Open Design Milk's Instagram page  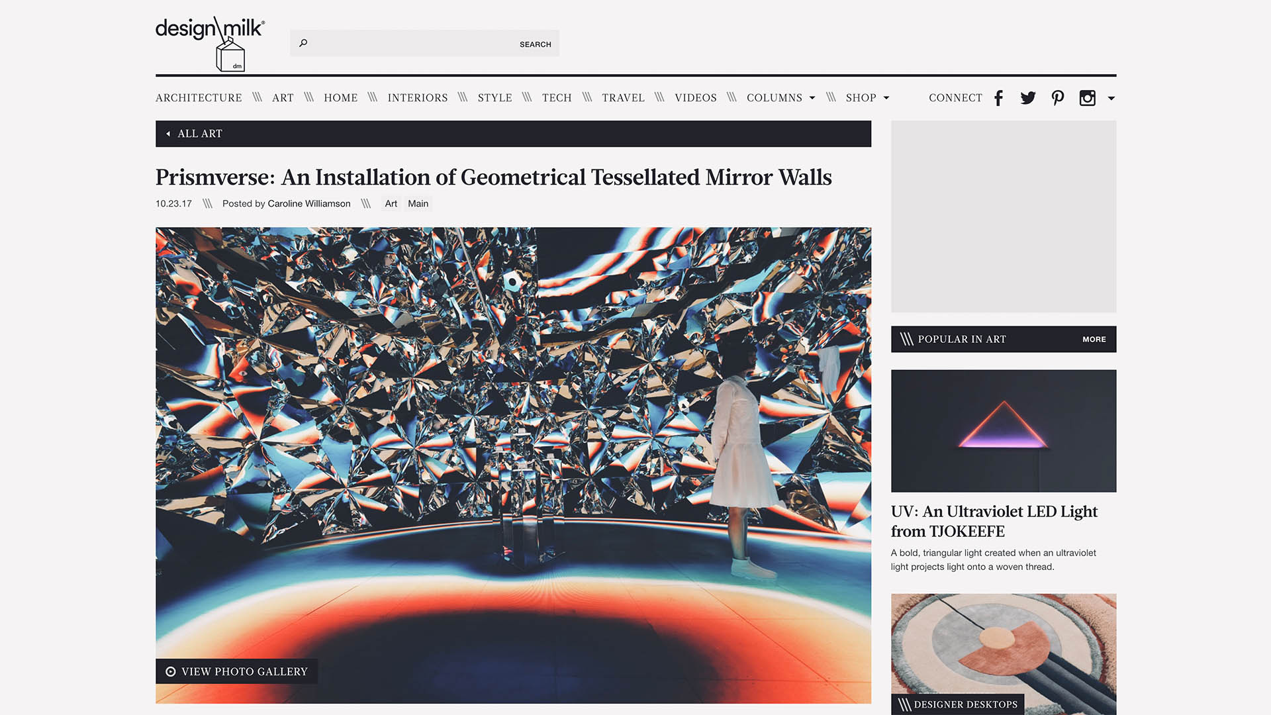[1088, 98]
